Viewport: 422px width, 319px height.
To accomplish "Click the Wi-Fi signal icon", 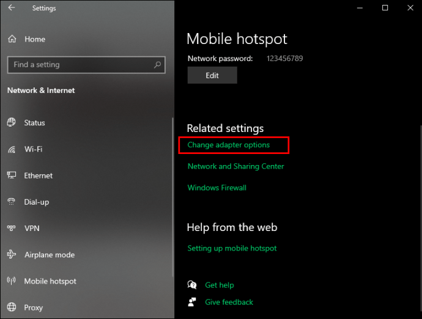I will click(x=11, y=149).
